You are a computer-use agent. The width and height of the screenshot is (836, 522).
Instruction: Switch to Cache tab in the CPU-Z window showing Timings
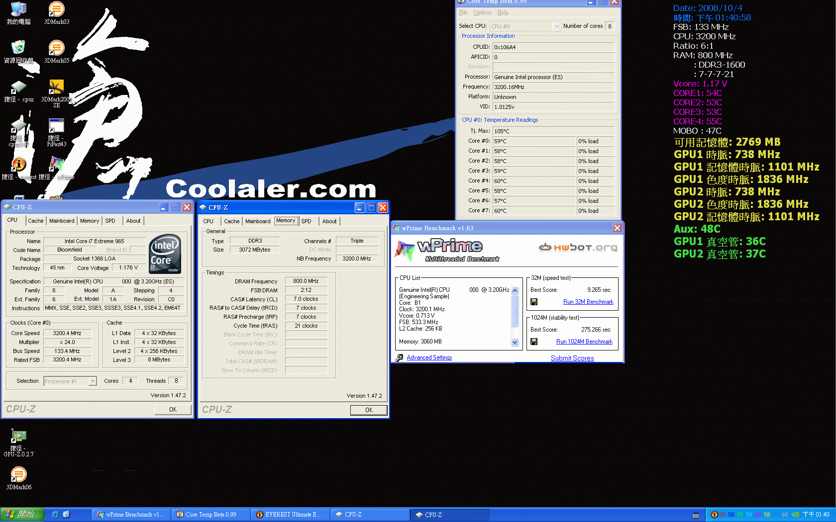231,221
